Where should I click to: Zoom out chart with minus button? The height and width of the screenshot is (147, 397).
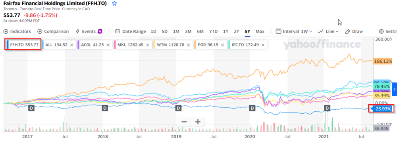coord(184,122)
